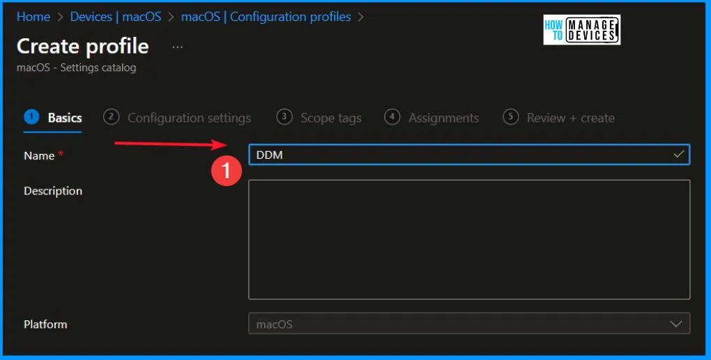This screenshot has width=711, height=360.
Task: Open macOS | Configuration profiles breadcrumb
Action: (x=266, y=17)
